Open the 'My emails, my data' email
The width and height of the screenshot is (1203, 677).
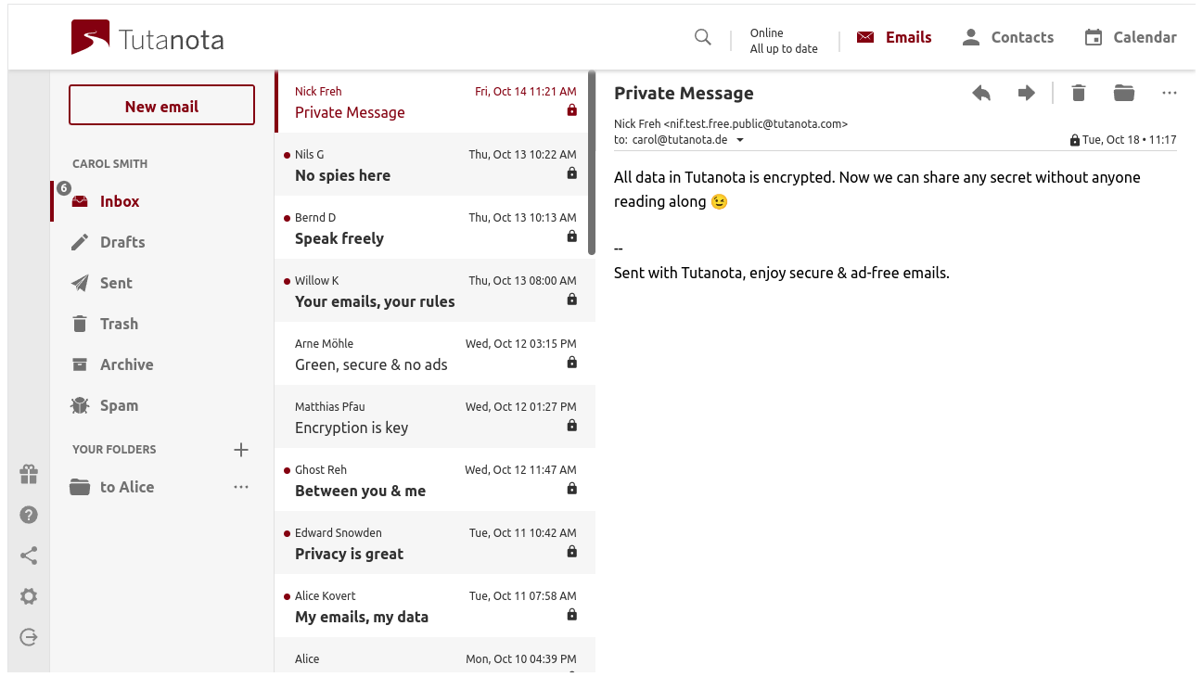click(x=435, y=606)
